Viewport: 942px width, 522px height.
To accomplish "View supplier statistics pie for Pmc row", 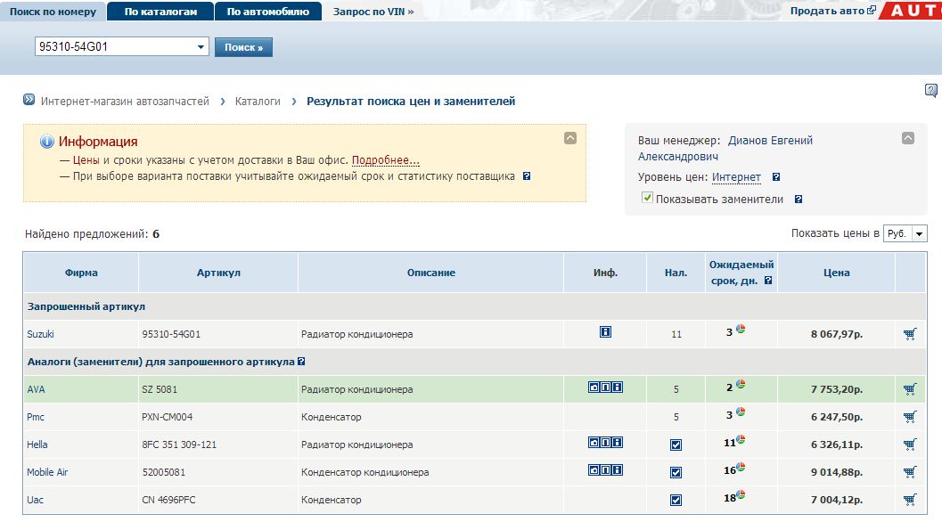I will 741,413.
